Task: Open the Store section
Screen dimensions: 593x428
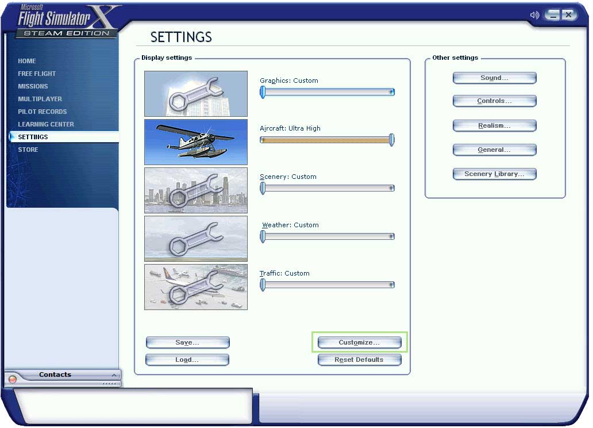Action: 28,150
